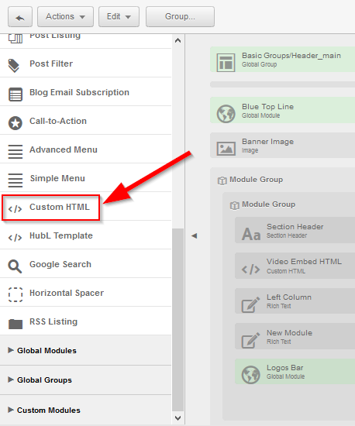Click the Group... button
Screen dimensions: 355x426
pyautogui.click(x=180, y=17)
